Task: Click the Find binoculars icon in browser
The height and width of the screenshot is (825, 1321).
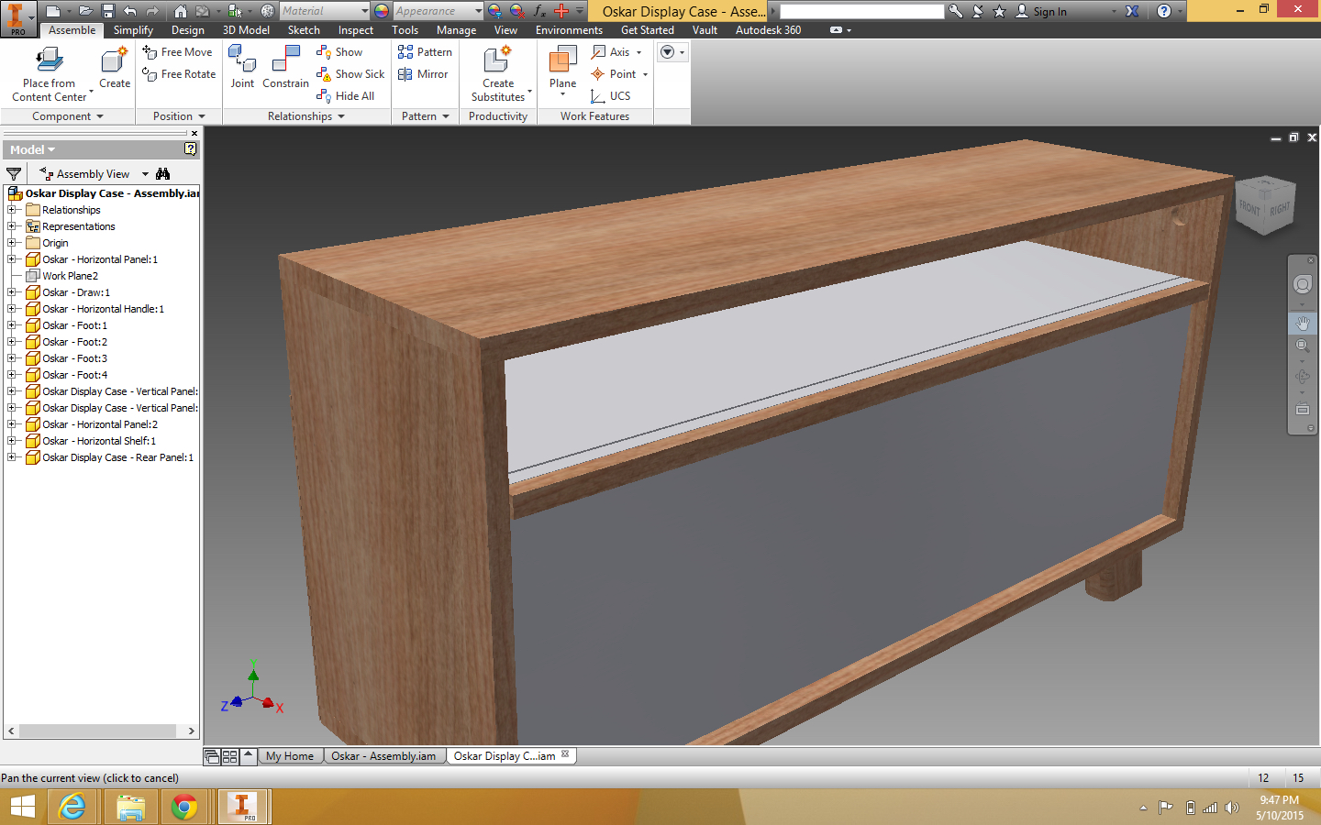Action: [163, 174]
